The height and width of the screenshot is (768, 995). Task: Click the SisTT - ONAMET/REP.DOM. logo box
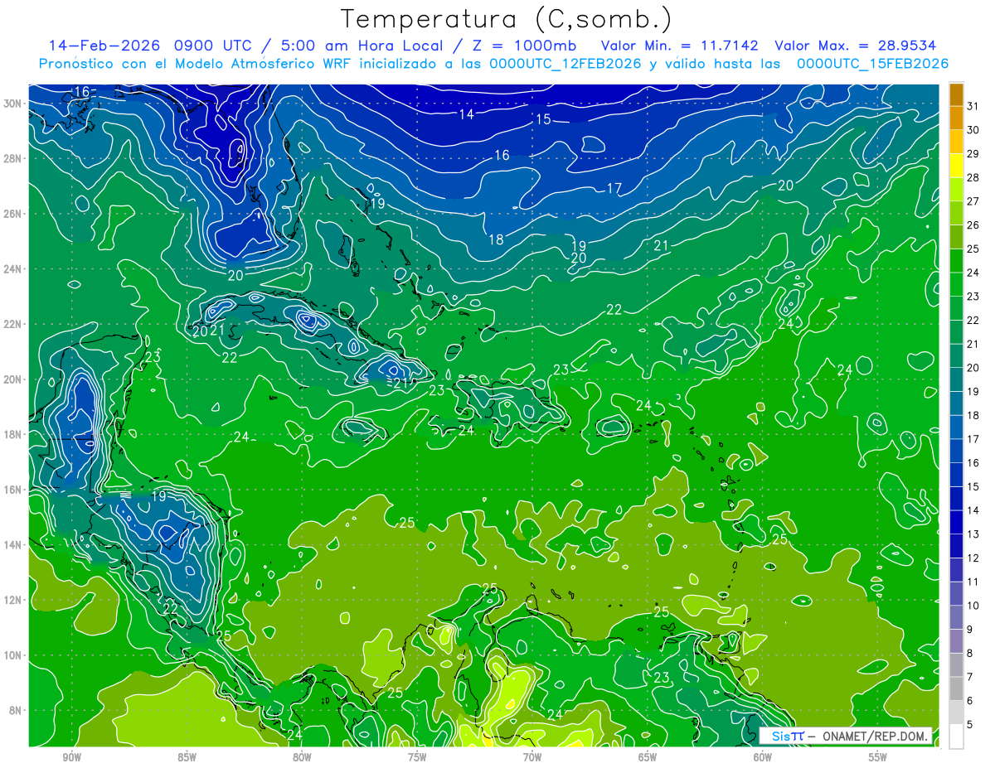pyautogui.click(x=846, y=736)
